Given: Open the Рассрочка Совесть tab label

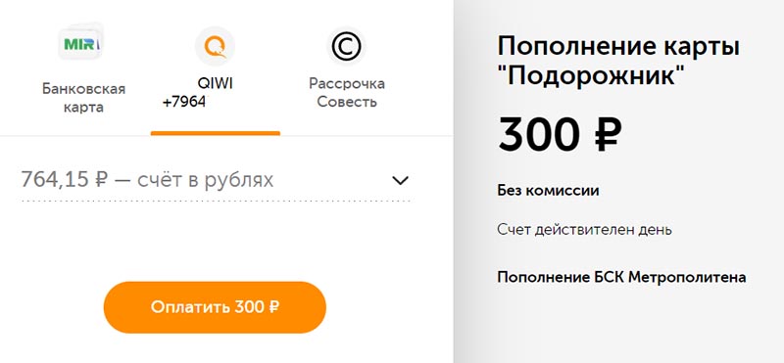Looking at the screenshot, I should click(347, 92).
